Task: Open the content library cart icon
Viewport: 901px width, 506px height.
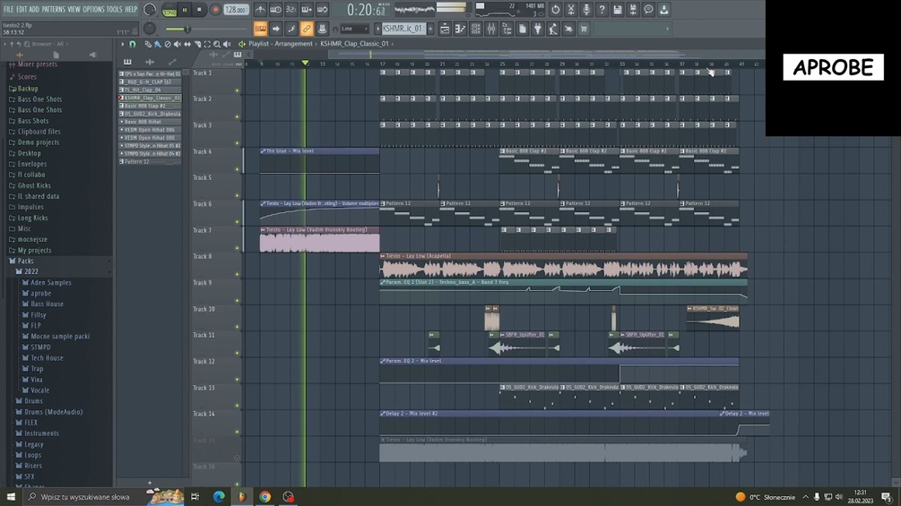Action: [584, 29]
